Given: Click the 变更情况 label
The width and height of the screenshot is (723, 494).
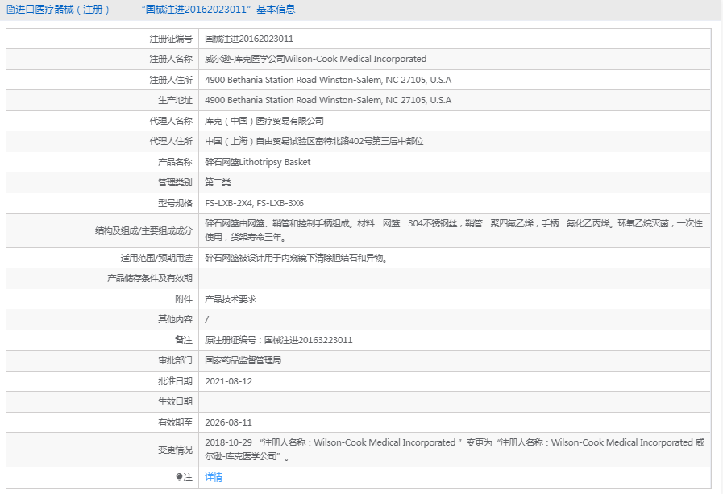Looking at the screenshot, I should (x=175, y=450).
